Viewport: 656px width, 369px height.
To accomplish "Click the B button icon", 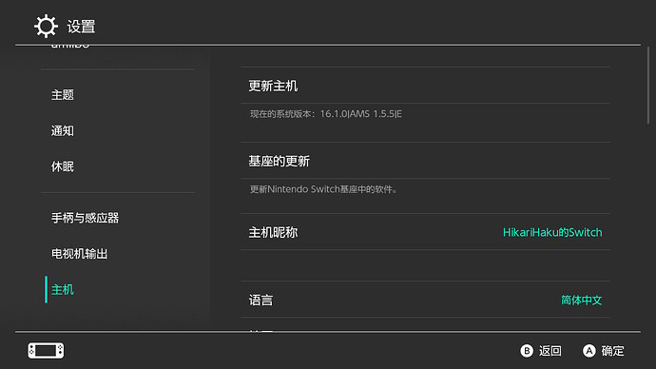I will [x=527, y=351].
